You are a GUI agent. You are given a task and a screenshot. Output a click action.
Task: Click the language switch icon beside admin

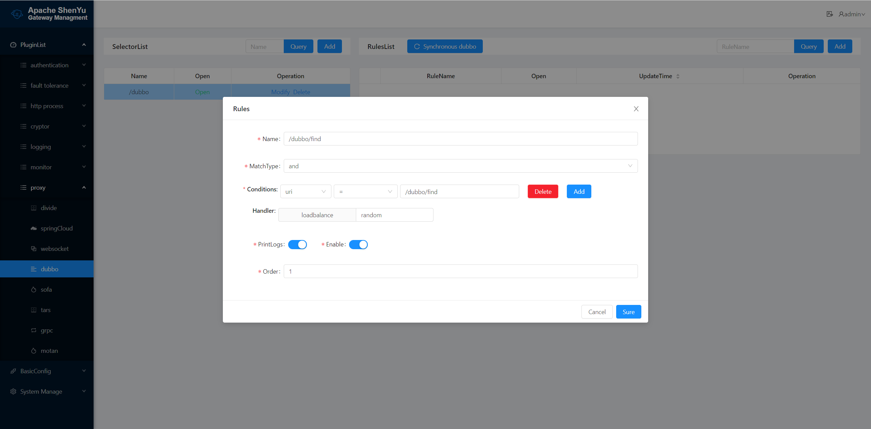coord(829,14)
